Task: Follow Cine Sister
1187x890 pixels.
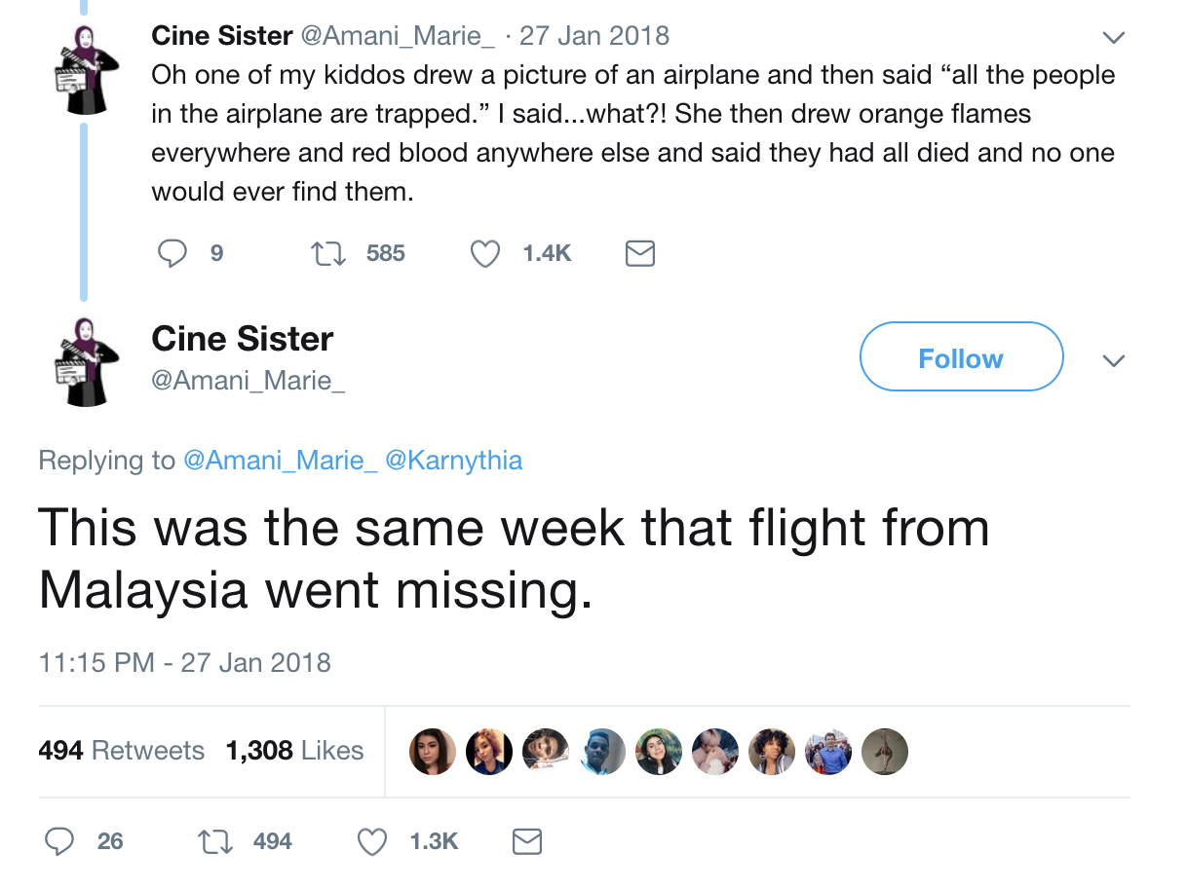Action: [960, 357]
